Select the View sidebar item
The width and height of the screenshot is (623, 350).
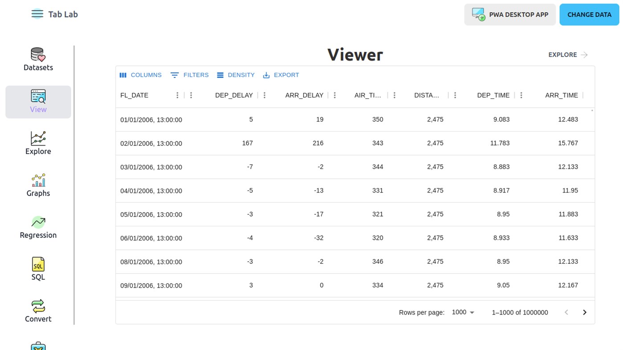[38, 102]
